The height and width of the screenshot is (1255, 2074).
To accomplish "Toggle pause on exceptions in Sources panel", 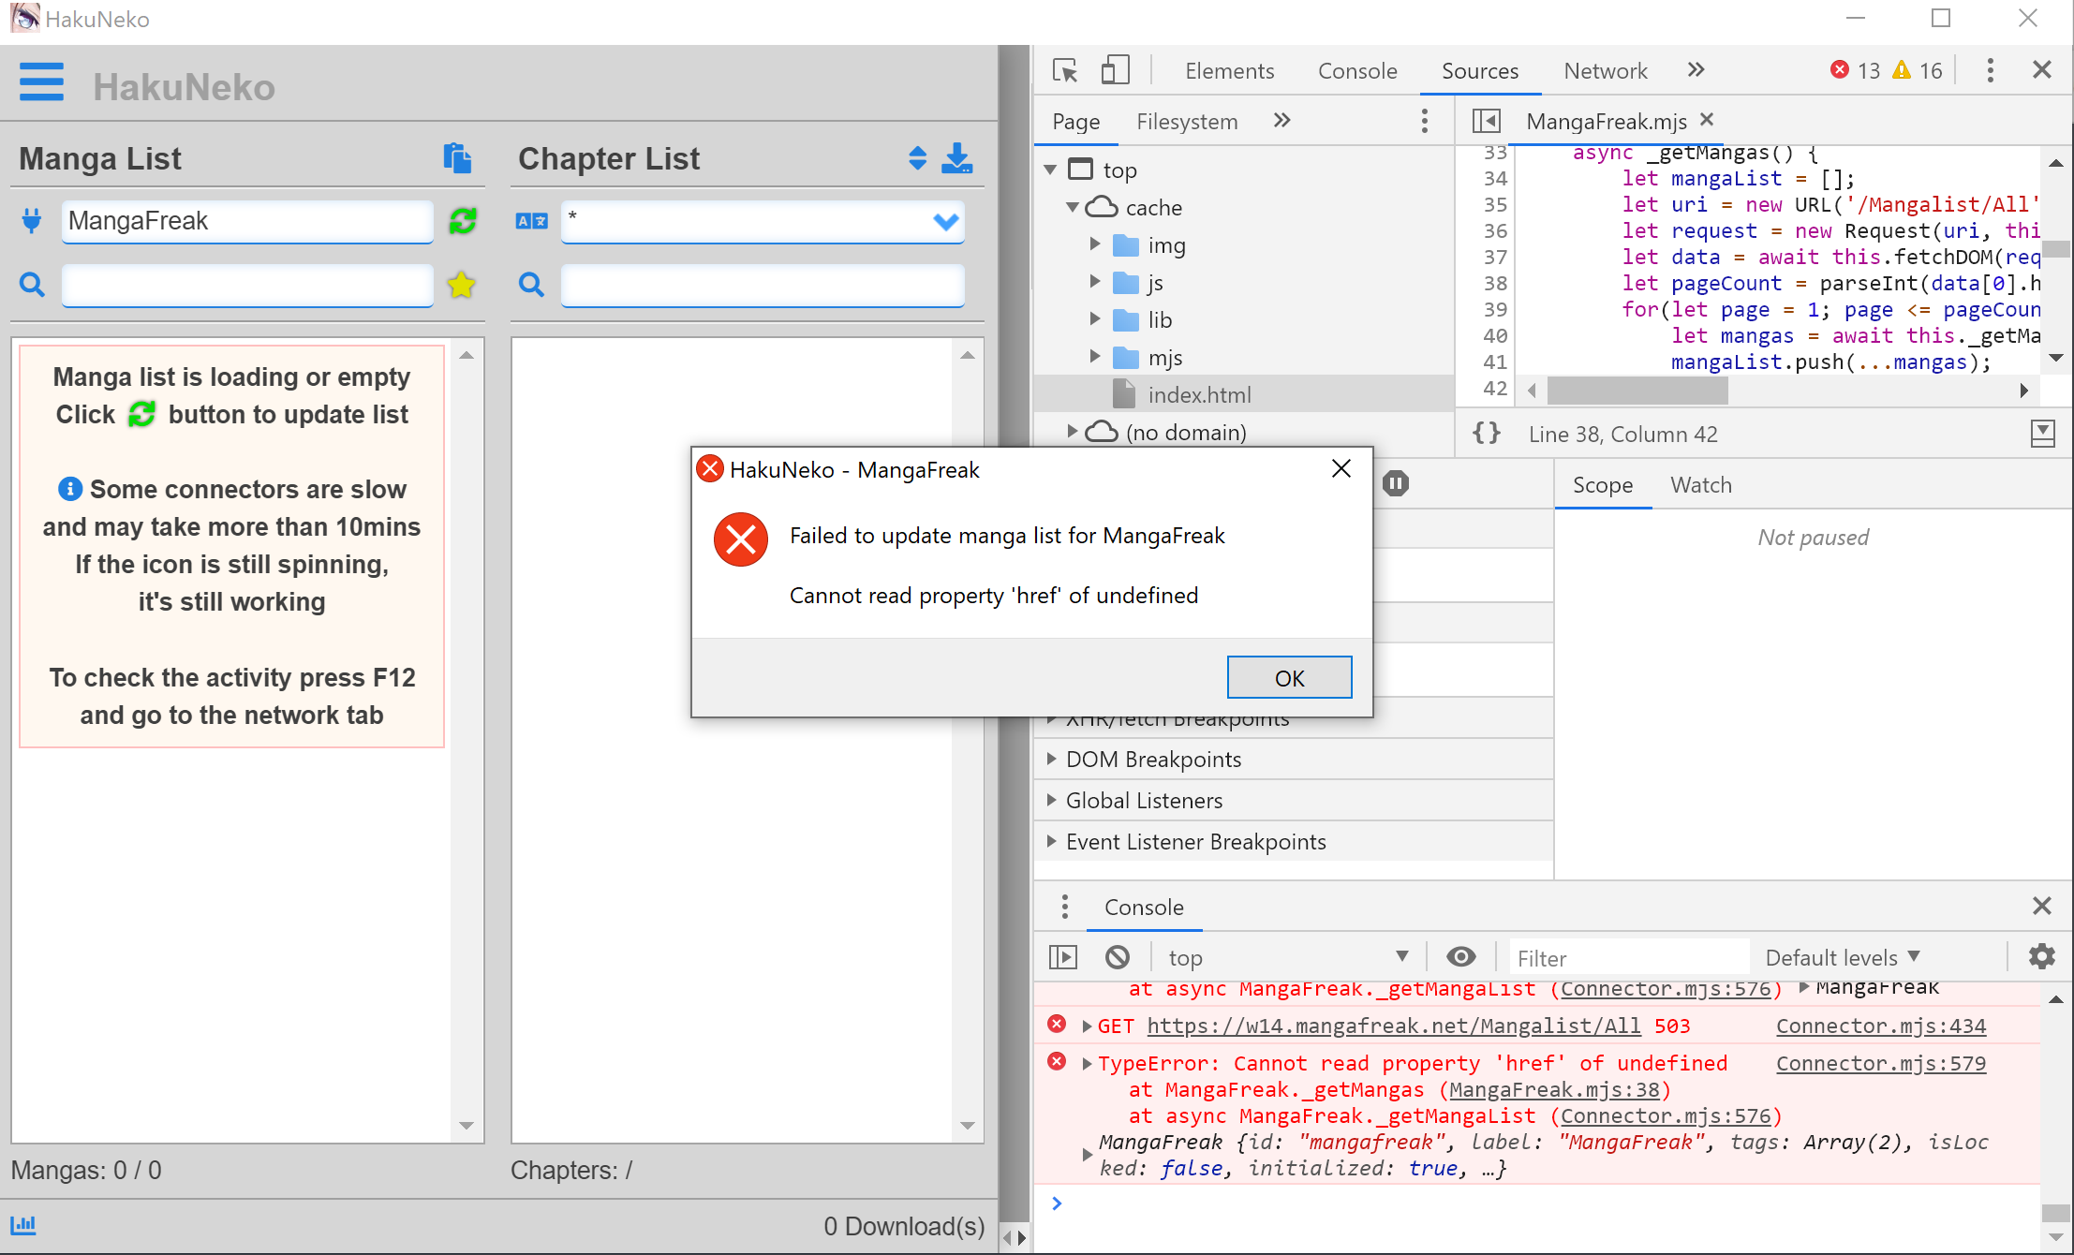I will 1397,483.
